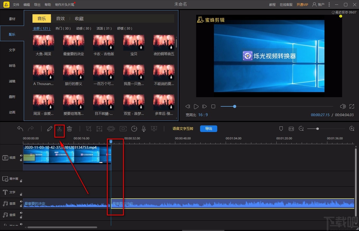Click the timeline zoom slider handle
This screenshot has width=359, height=231.
coord(318,129)
